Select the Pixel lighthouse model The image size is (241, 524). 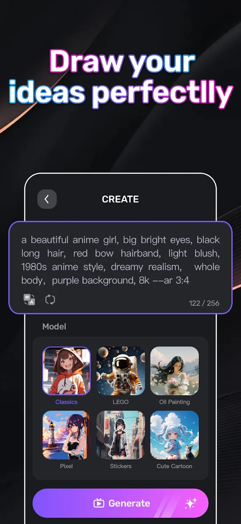point(66,435)
